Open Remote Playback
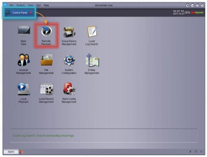Screen dimensions: 207x157 [x=46, y=31]
